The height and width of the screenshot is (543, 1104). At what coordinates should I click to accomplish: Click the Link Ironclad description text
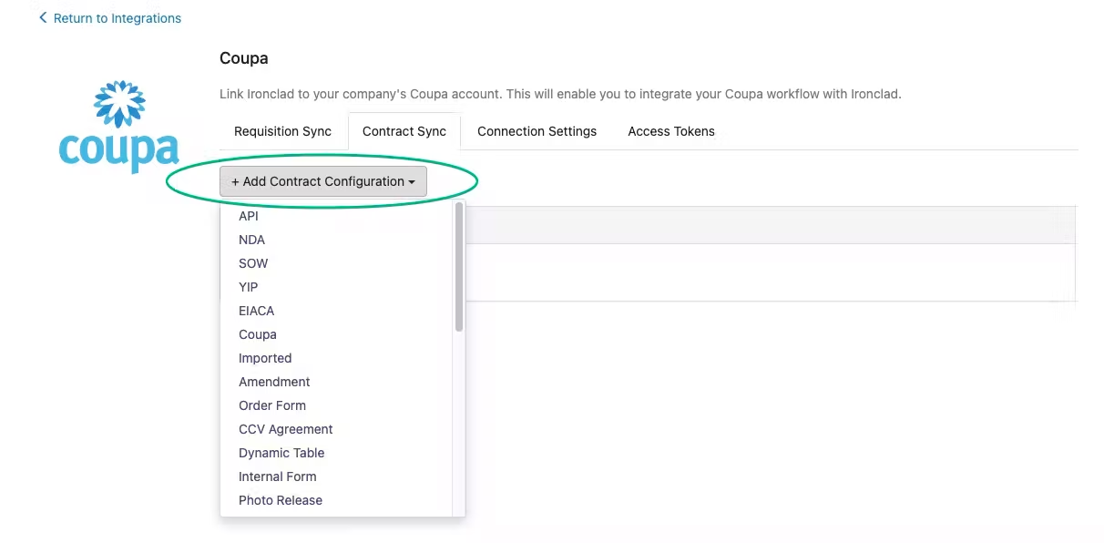(x=560, y=94)
